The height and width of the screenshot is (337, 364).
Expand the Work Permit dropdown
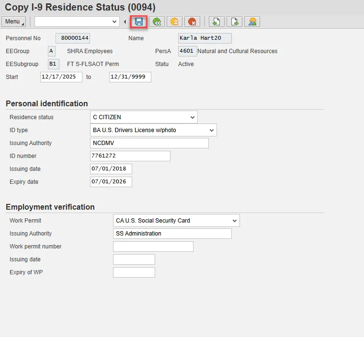click(x=234, y=221)
